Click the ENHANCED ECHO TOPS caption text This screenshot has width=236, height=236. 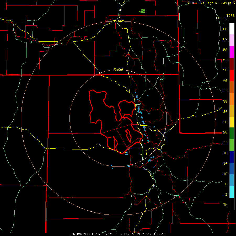click(92, 234)
